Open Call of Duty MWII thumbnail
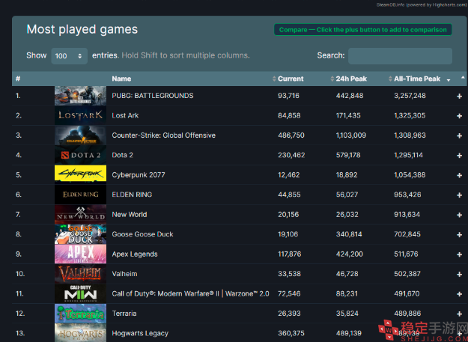This screenshot has height=342, width=468. tap(80, 293)
